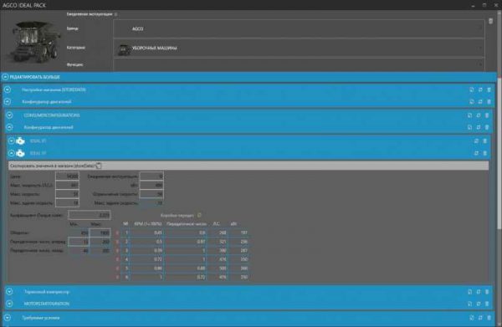The height and width of the screenshot is (327, 502).
Task: Delete the MOTORSTARTDURATION row
Action: (487, 304)
